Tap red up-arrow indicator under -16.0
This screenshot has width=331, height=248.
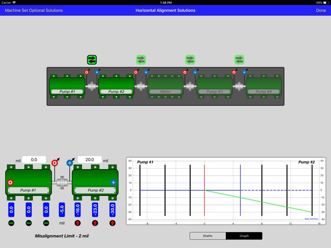coord(78,223)
